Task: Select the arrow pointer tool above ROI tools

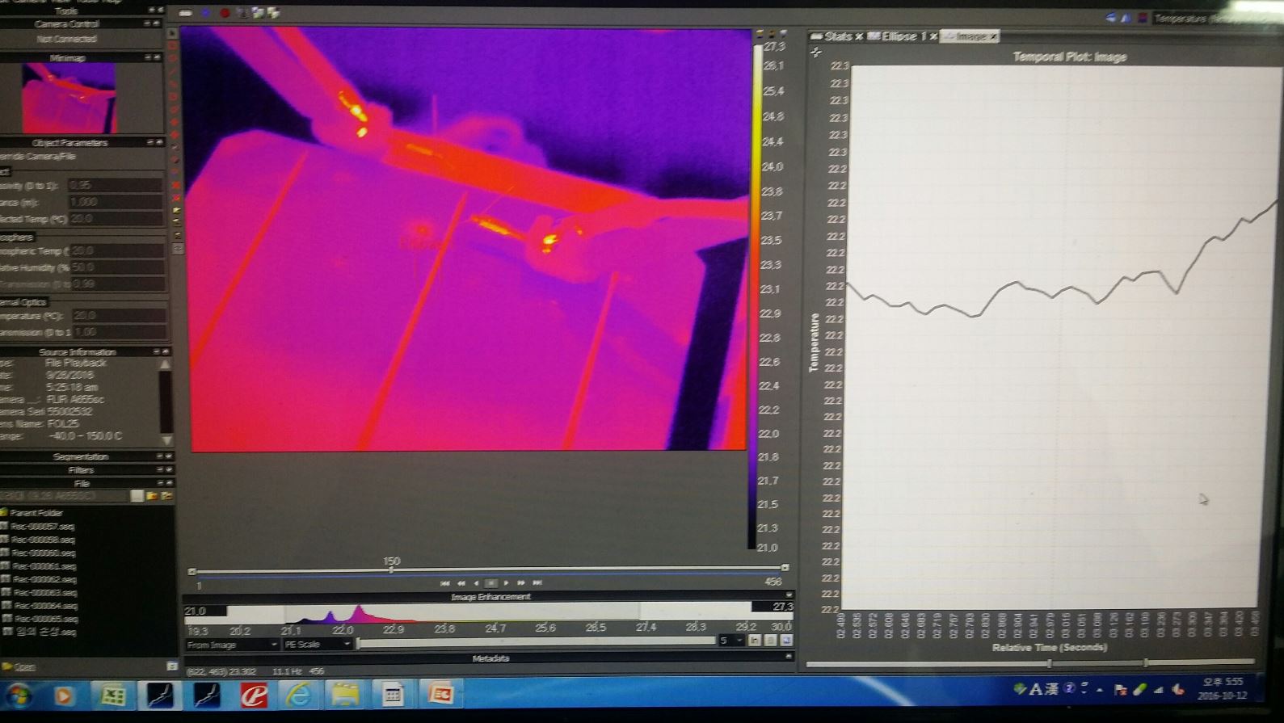Action: coord(172,33)
